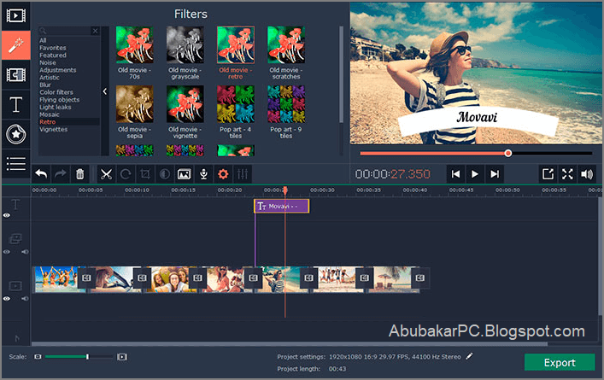
Task: Select the All filter category
Action: 43,40
